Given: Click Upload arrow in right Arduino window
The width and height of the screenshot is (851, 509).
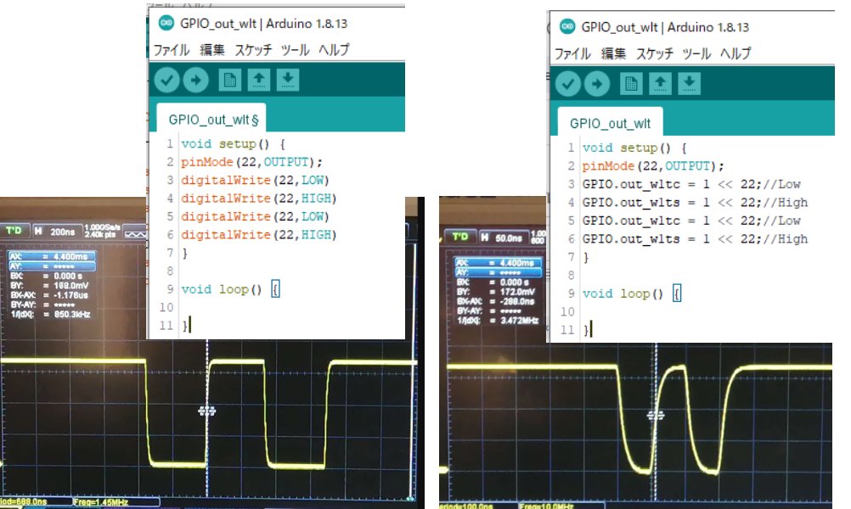Looking at the screenshot, I should pos(597,84).
